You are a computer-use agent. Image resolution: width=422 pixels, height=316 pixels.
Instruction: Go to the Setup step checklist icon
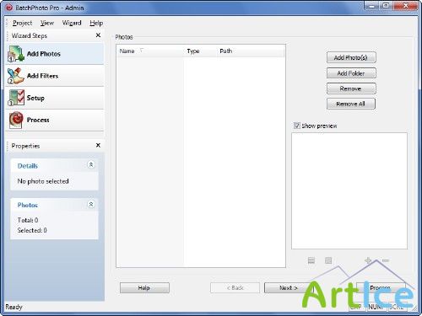coord(16,98)
